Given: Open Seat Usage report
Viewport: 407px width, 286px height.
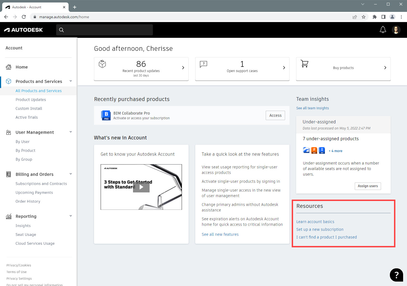Looking at the screenshot, I should [x=26, y=234].
